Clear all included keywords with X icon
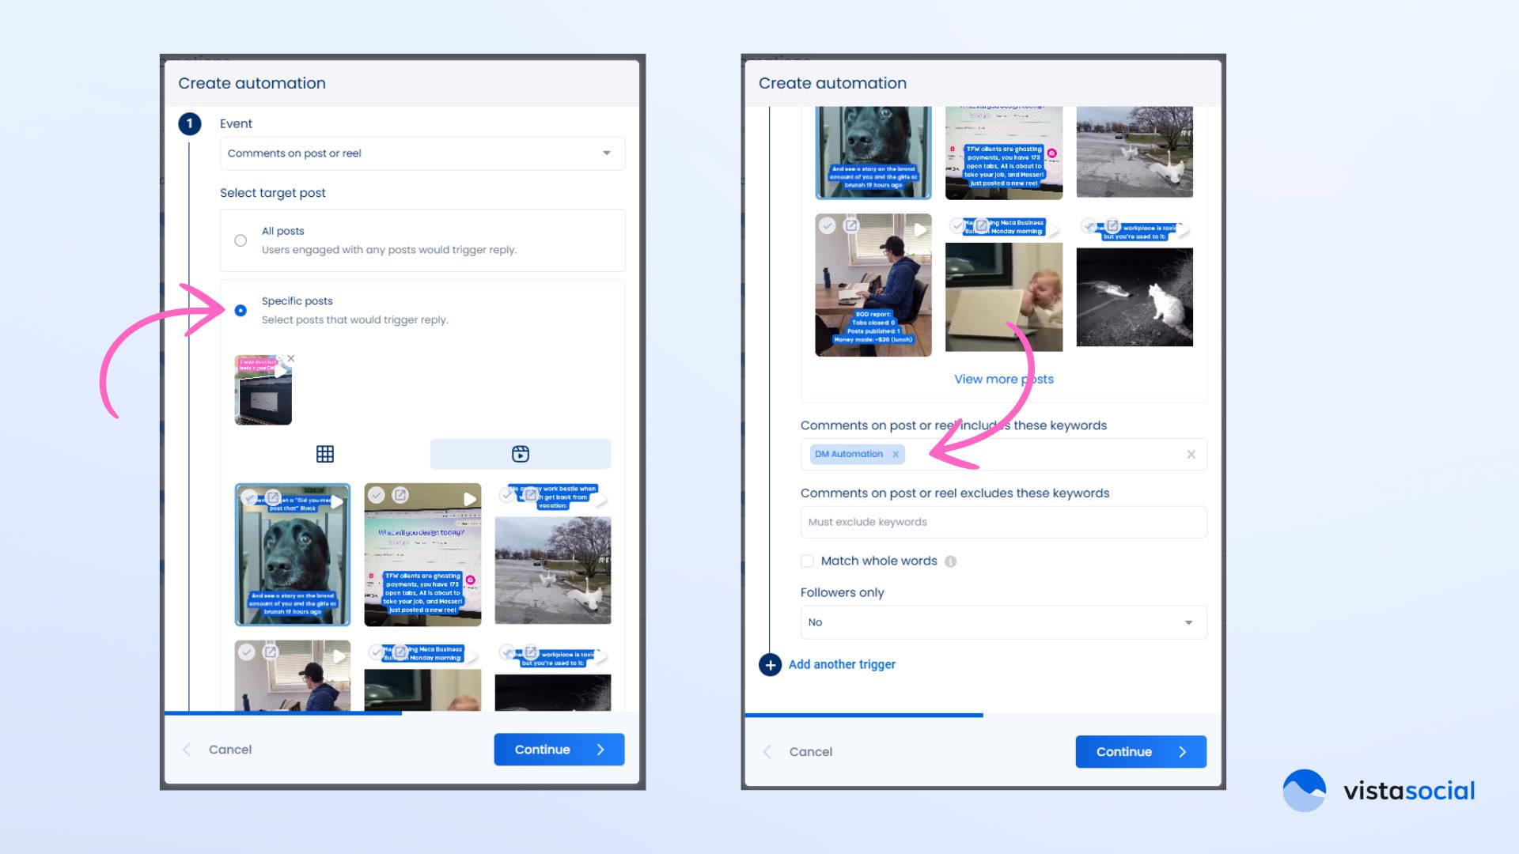The height and width of the screenshot is (854, 1519). tap(1191, 455)
